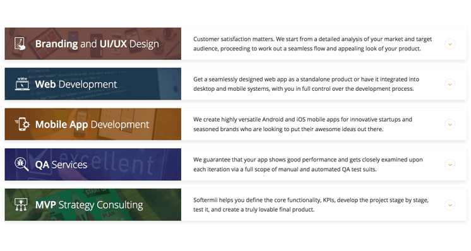Open the Branding and UI/UX Design title
This screenshot has height=251, width=471.
tap(97, 44)
